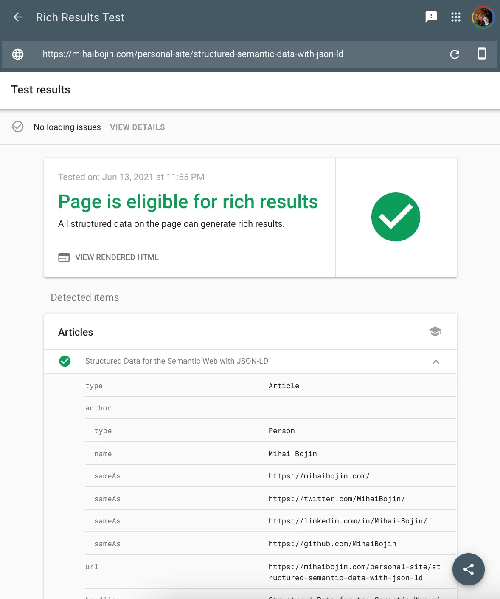This screenshot has width=500, height=599.
Task: Click the large green eligibility checkmark
Action: tap(396, 217)
